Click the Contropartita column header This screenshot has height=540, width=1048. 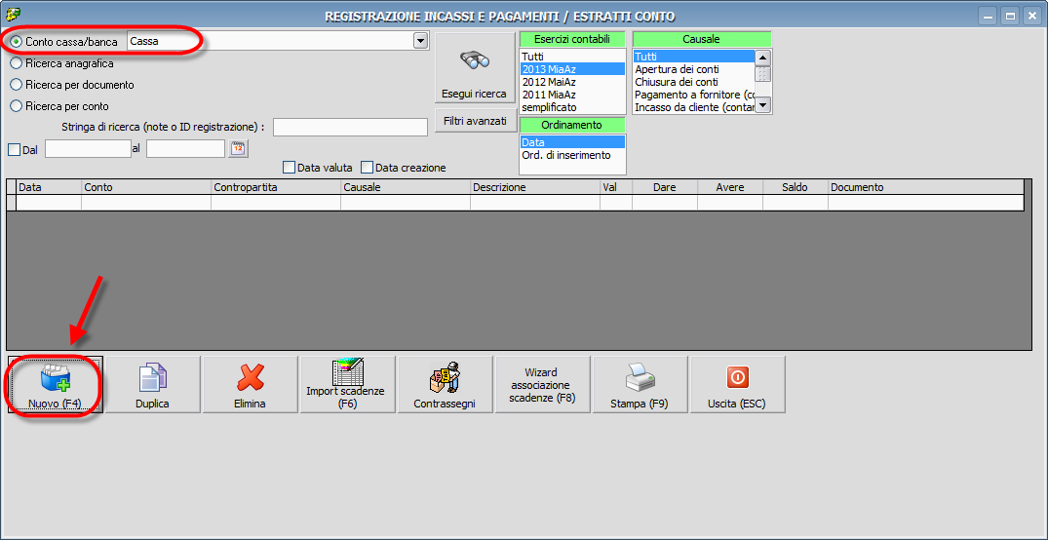[276, 187]
